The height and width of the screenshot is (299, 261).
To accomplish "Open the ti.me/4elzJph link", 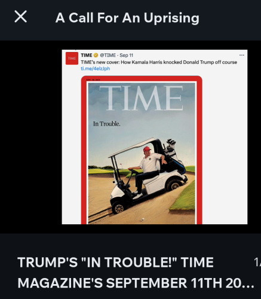I will coord(96,69).
